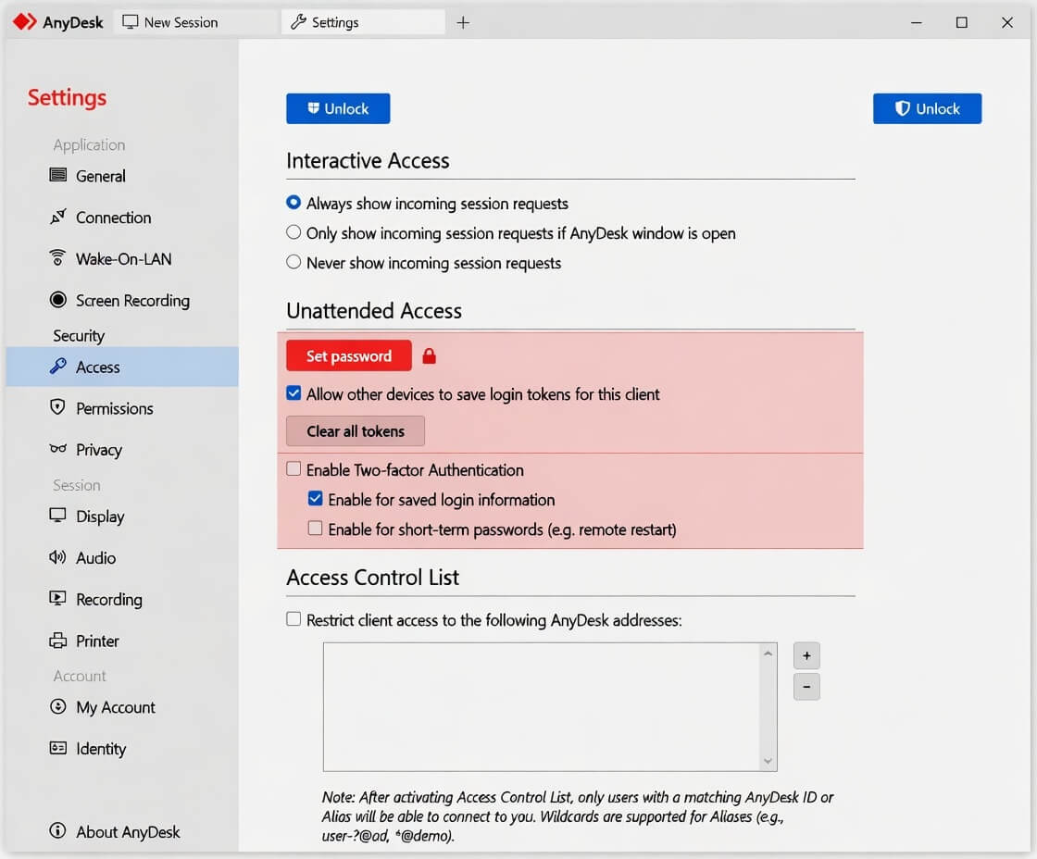This screenshot has height=859, width=1037.
Task: Click the monitor icon on New Session tab
Action: [131, 22]
